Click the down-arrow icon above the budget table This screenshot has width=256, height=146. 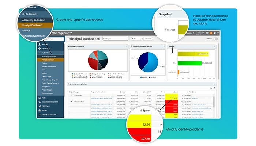click(x=214, y=88)
